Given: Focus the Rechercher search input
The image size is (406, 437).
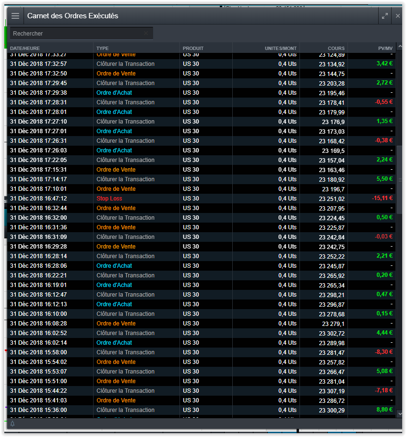Looking at the screenshot, I should pos(82,34).
